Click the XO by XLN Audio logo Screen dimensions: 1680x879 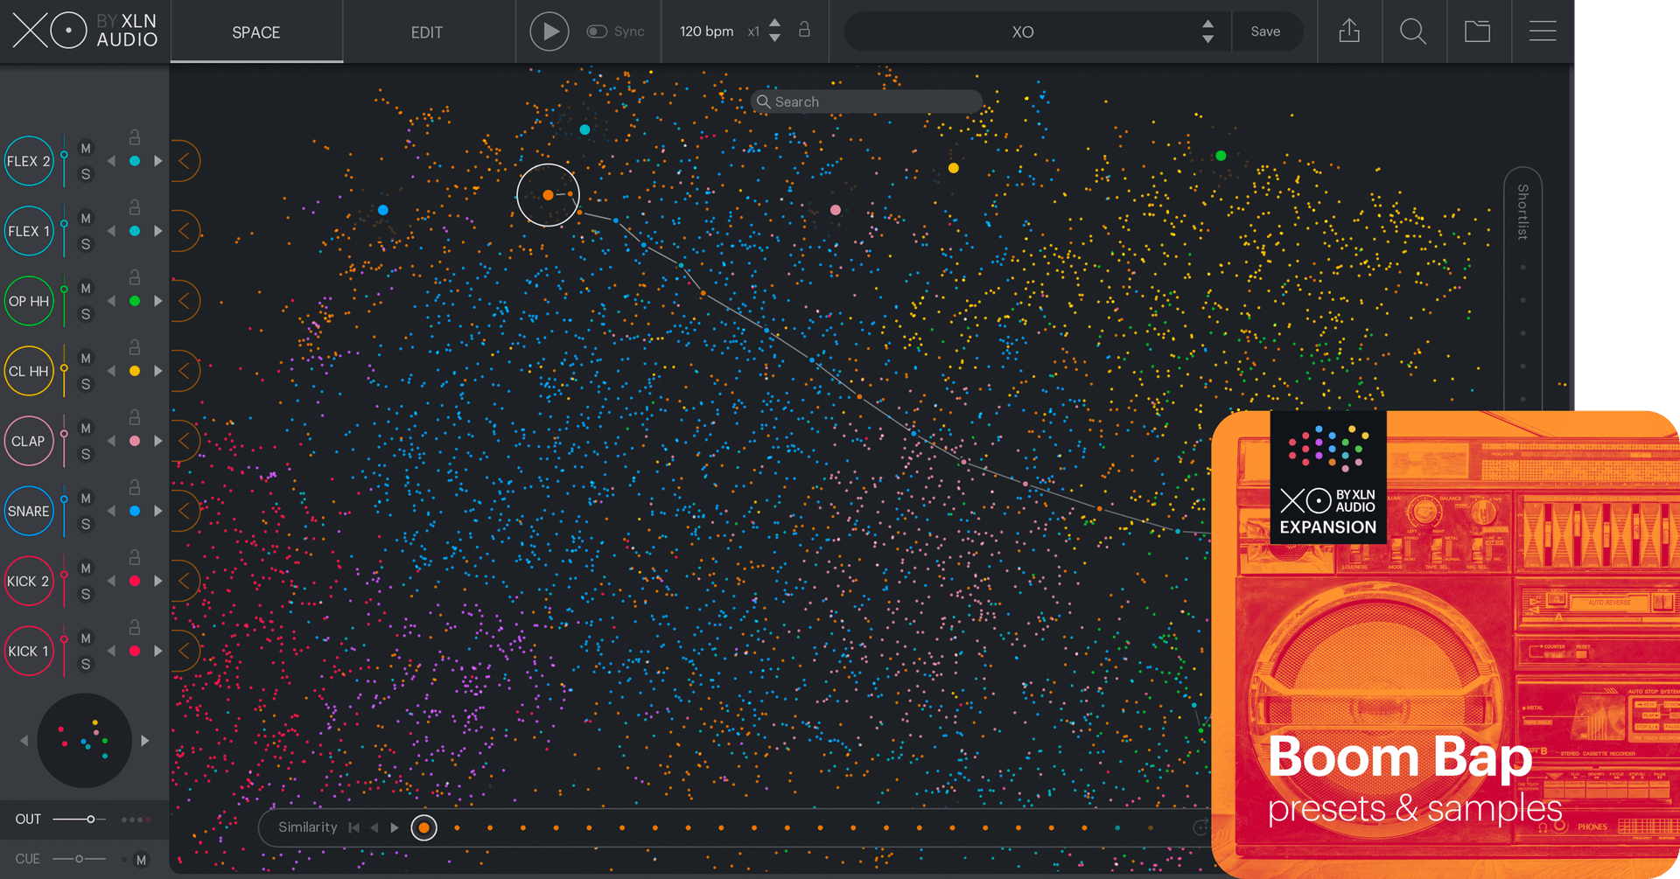(x=85, y=31)
